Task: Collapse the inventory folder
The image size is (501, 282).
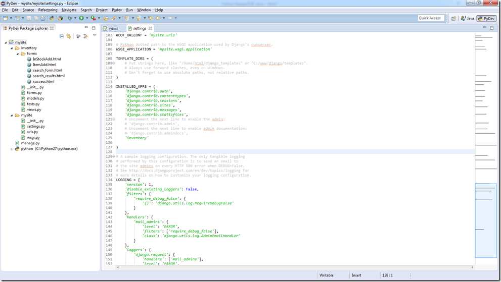Action: coord(12,48)
